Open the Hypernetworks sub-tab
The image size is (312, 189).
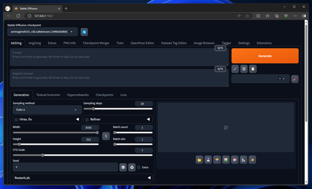click(78, 95)
